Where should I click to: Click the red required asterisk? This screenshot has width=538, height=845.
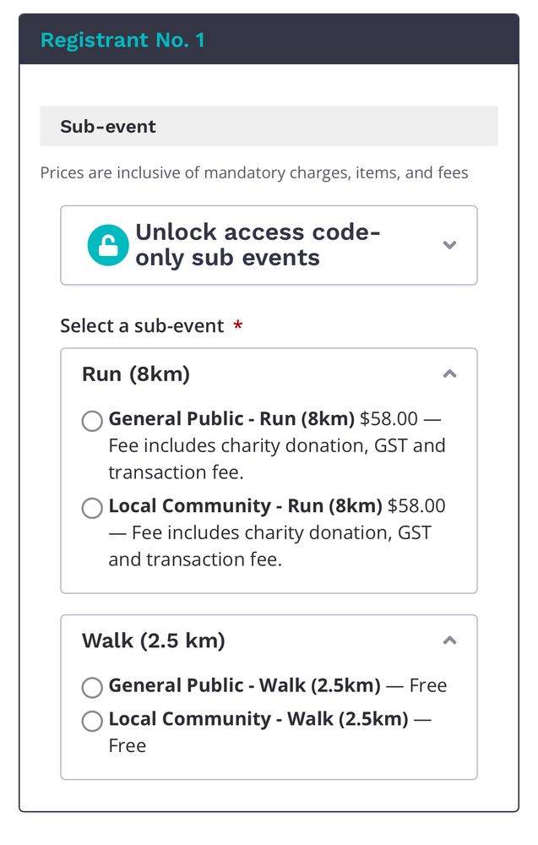point(237,324)
